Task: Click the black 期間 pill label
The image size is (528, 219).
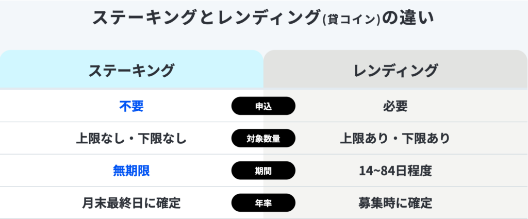Action: [x=263, y=171]
